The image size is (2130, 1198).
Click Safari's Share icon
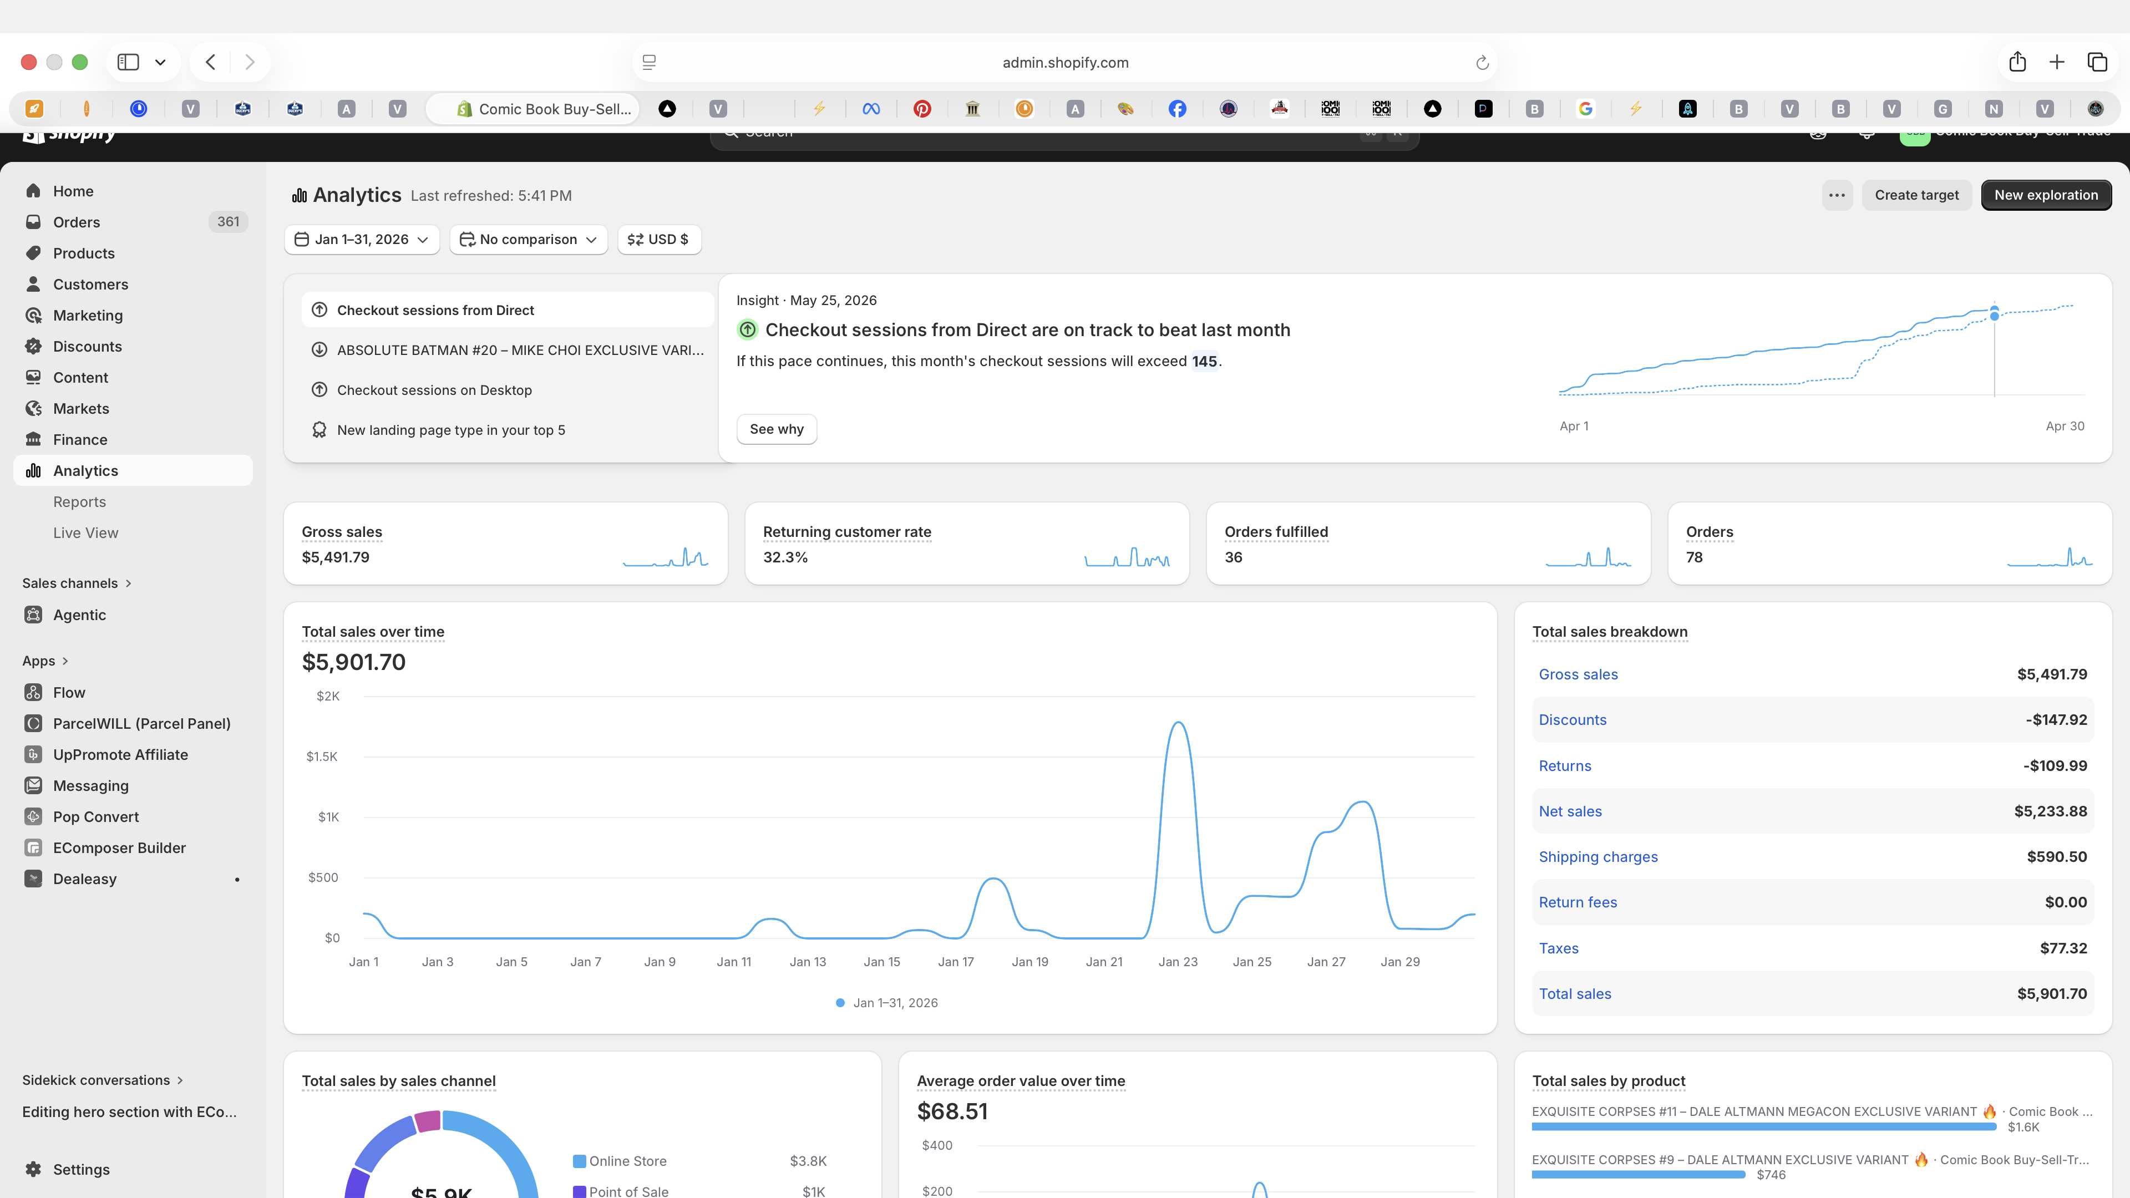[x=2017, y=62]
